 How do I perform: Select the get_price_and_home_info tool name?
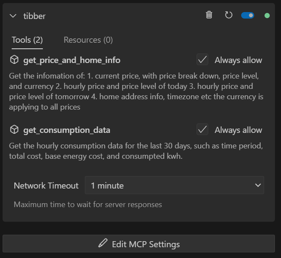point(72,60)
